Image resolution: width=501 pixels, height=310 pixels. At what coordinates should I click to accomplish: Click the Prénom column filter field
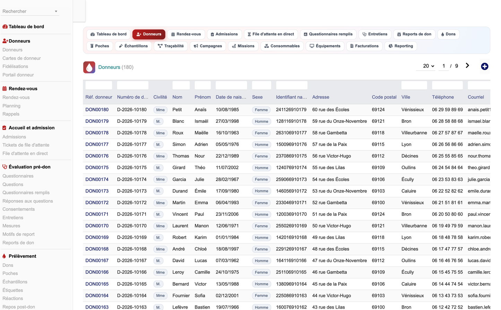click(x=202, y=85)
